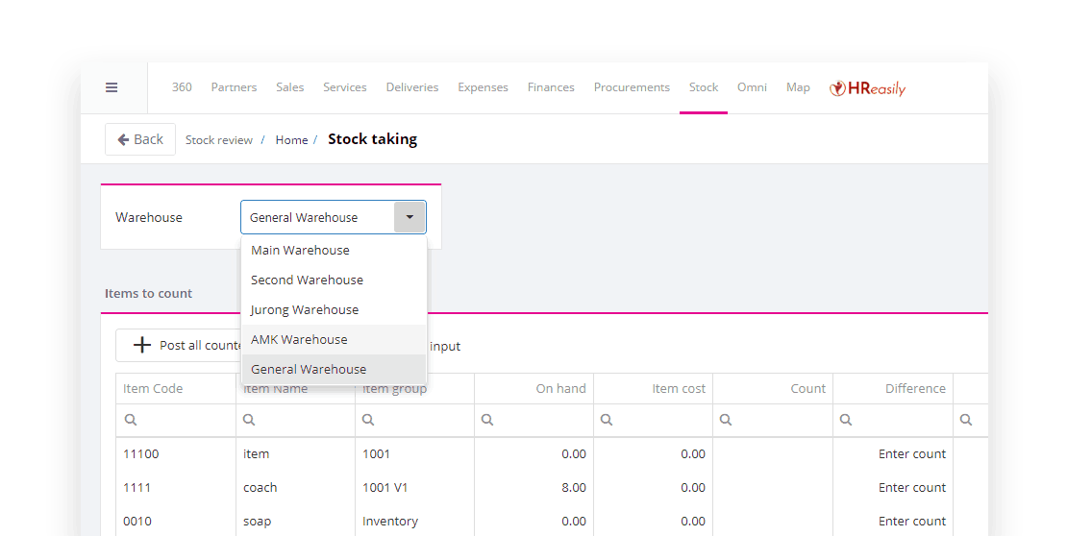
Task: Click search icon under Count column
Action: click(726, 421)
